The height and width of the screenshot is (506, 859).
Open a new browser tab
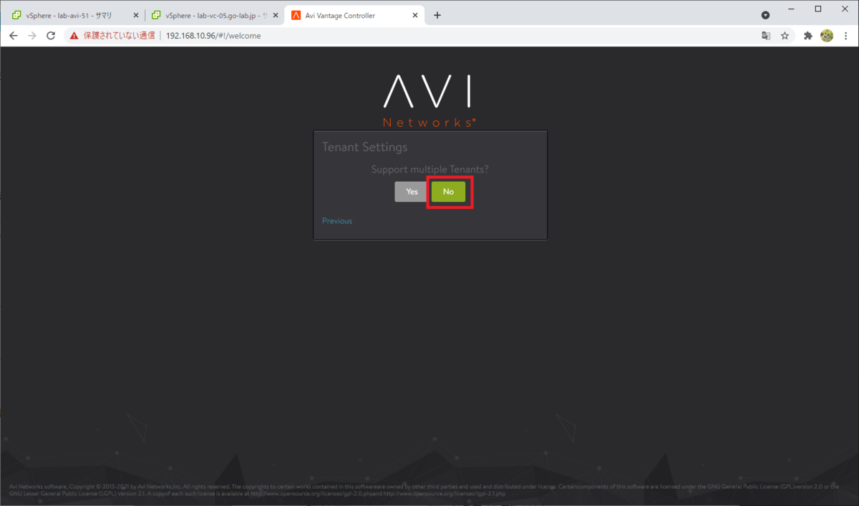[x=437, y=15]
